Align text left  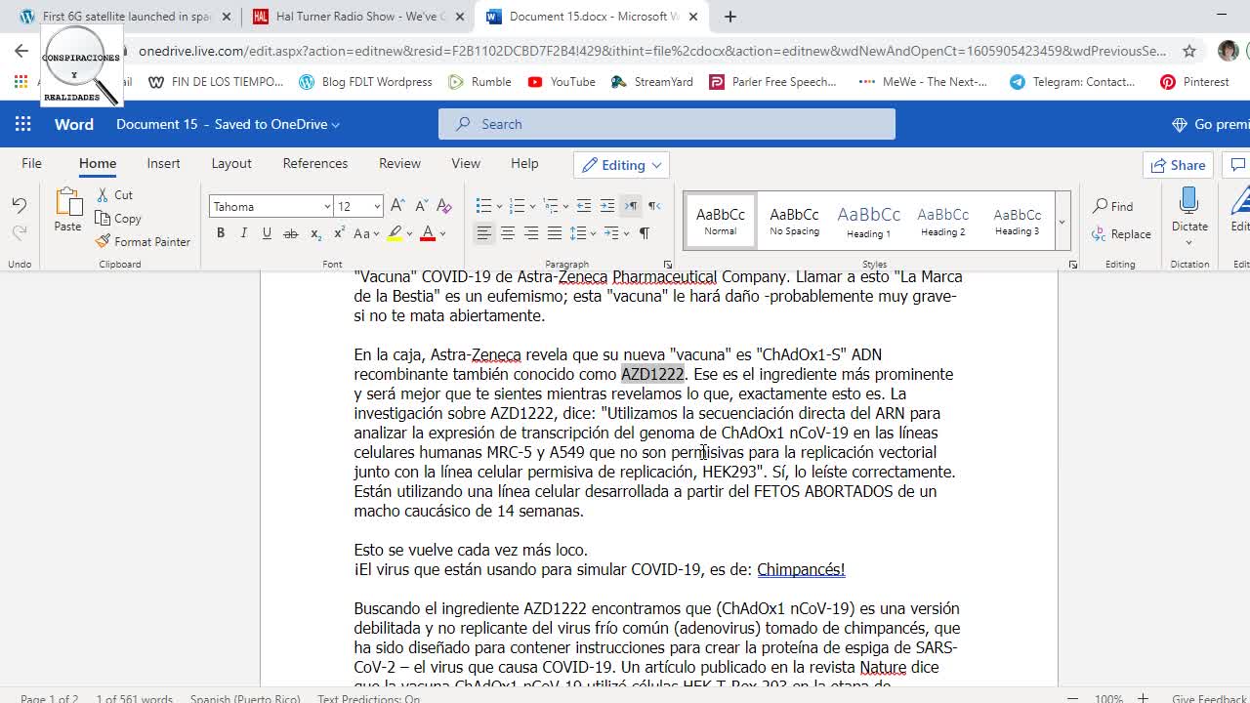pos(484,233)
